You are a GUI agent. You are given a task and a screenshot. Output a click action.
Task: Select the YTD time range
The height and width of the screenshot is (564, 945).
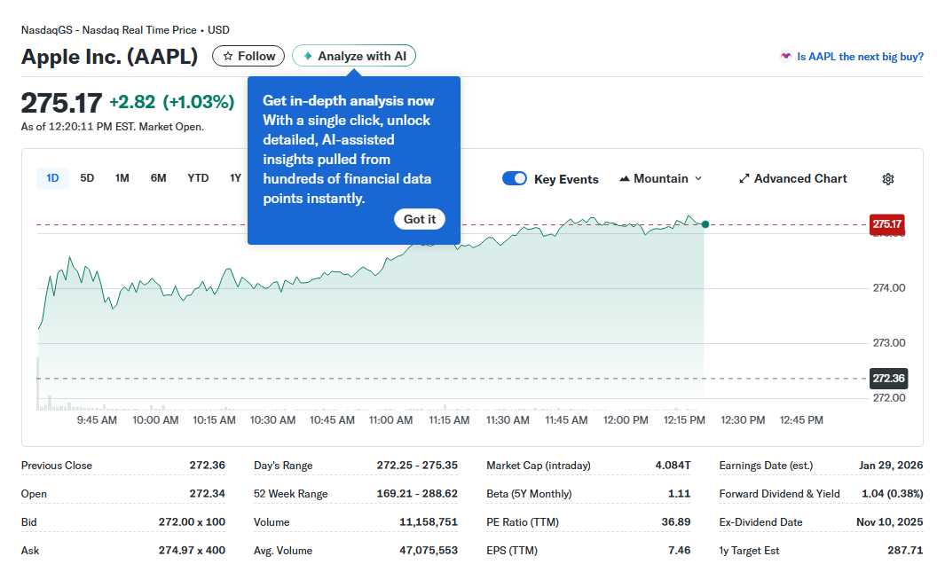tap(198, 177)
